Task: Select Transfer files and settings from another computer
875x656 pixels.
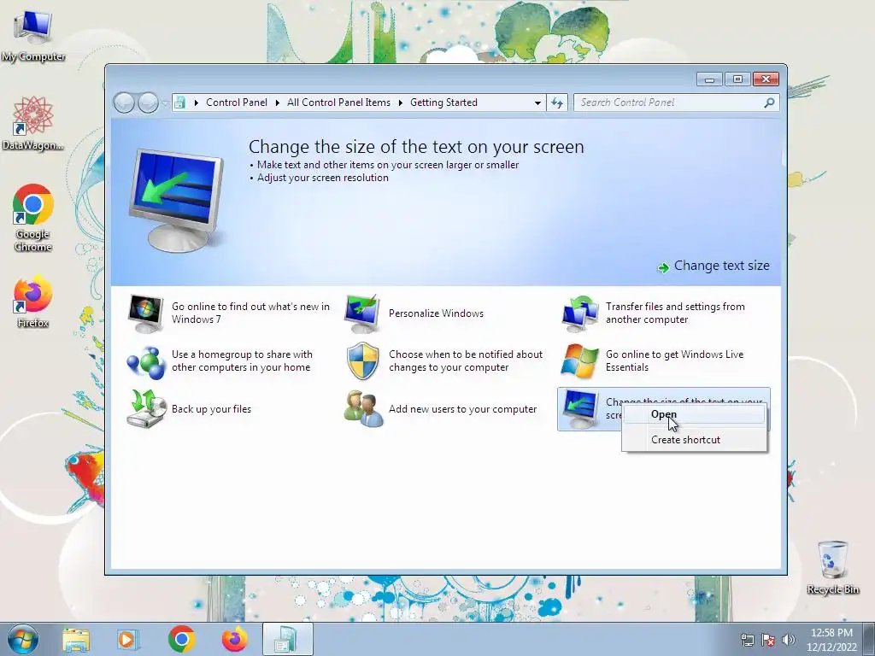Action: tap(675, 313)
